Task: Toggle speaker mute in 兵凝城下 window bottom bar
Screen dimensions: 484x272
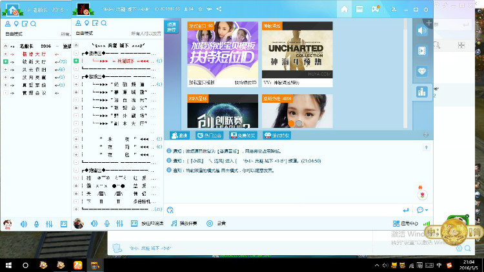Action: click(x=94, y=224)
